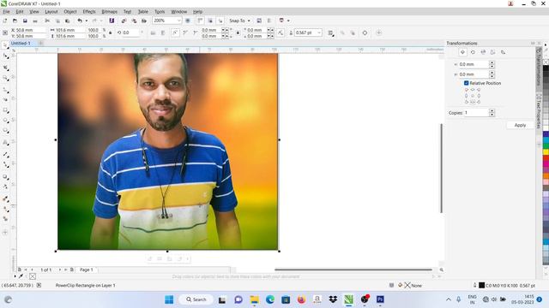Select the Freehand tool in toolbox

click(x=5, y=90)
